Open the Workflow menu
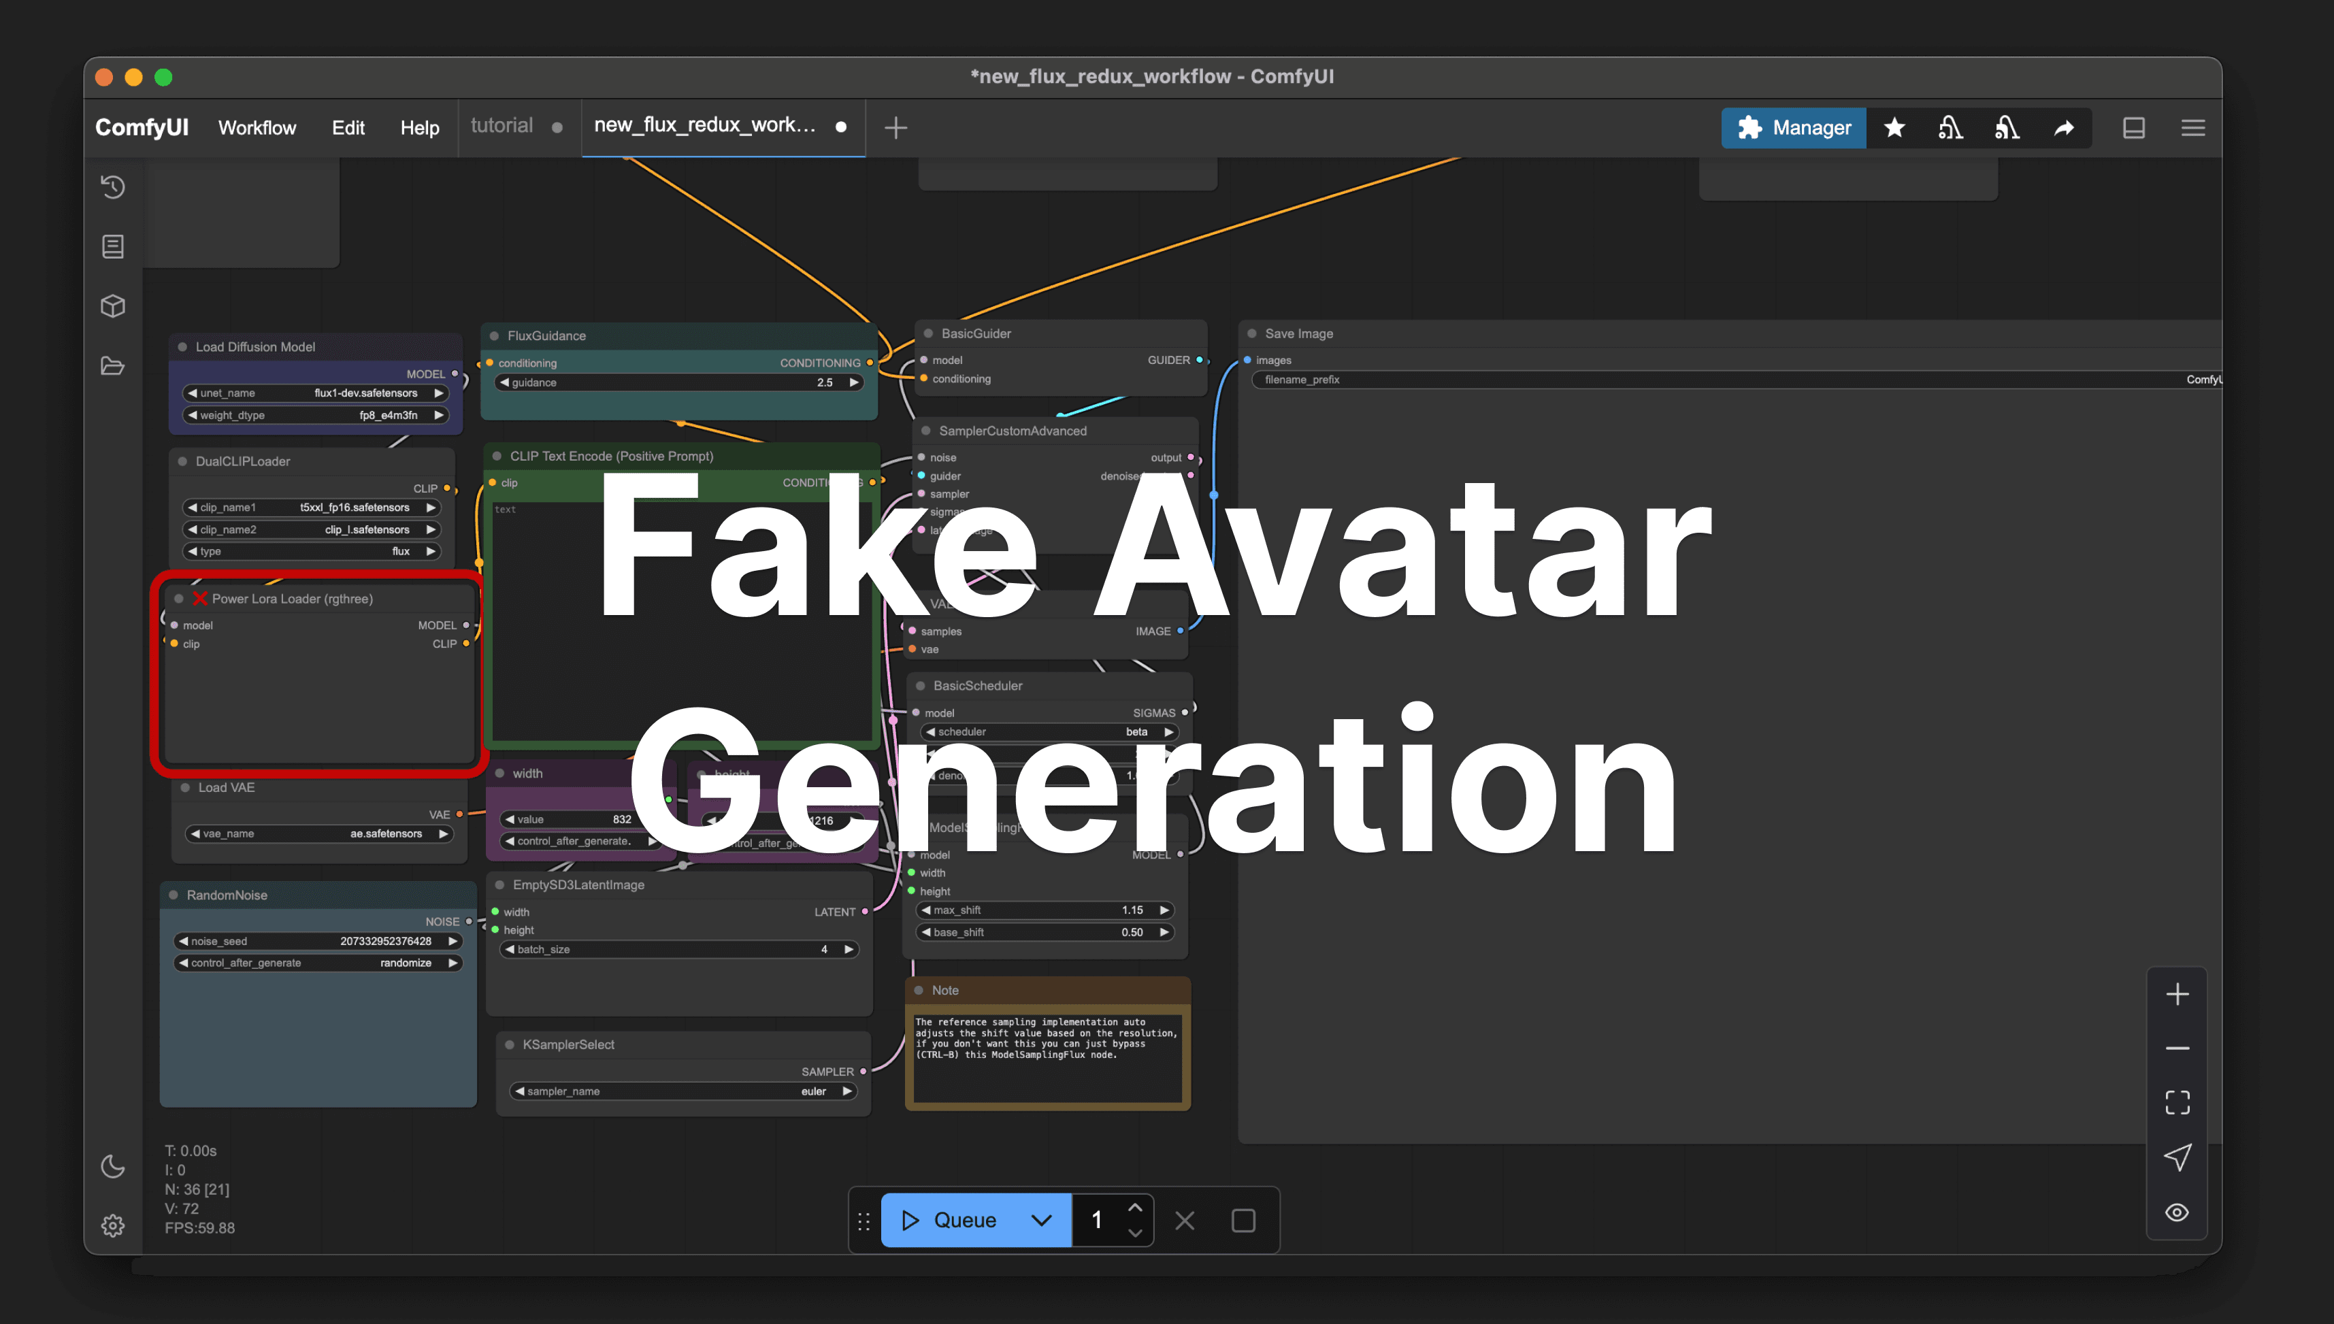 (257, 127)
